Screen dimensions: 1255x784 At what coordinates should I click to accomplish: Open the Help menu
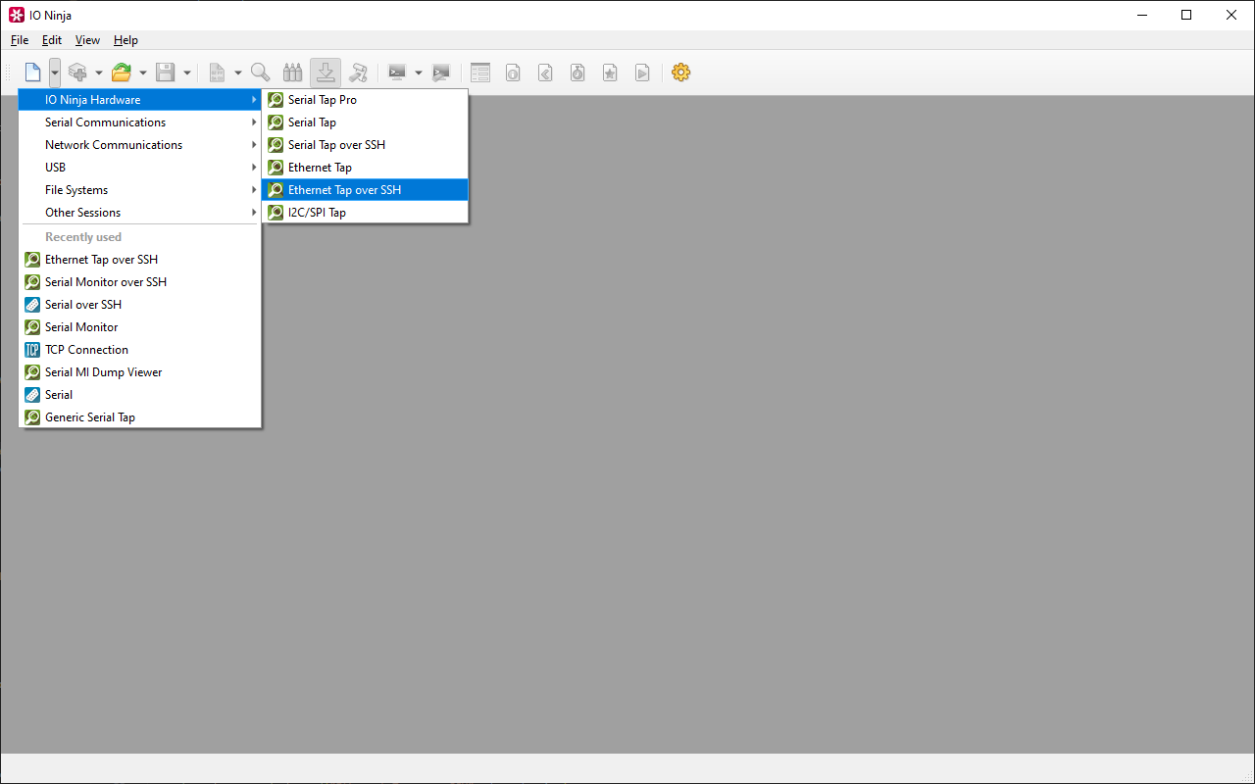click(x=125, y=40)
